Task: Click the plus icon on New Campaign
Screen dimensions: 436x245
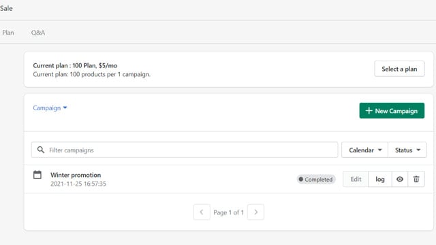Action: pyautogui.click(x=369, y=110)
